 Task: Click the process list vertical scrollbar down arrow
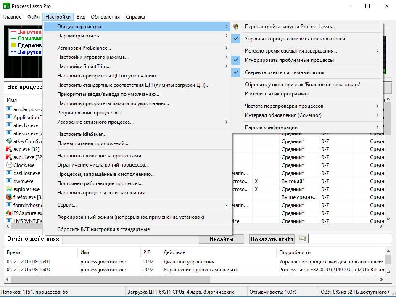pyautogui.click(x=388, y=219)
